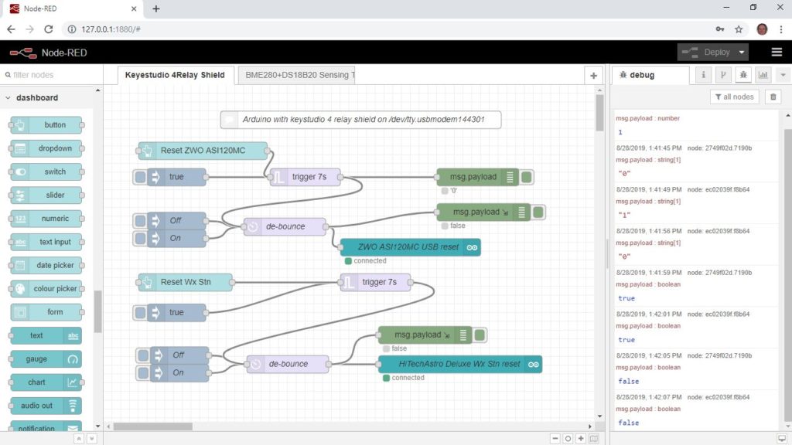Viewport: 792px width, 445px height.
Task: Select the Arduino keystudio comment node
Action: (x=360, y=120)
